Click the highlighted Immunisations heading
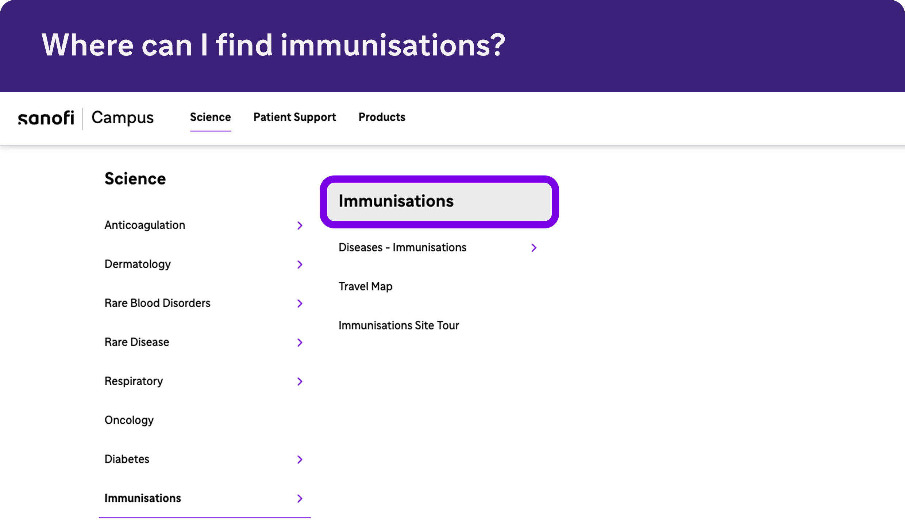905x532 pixels. pos(396,201)
